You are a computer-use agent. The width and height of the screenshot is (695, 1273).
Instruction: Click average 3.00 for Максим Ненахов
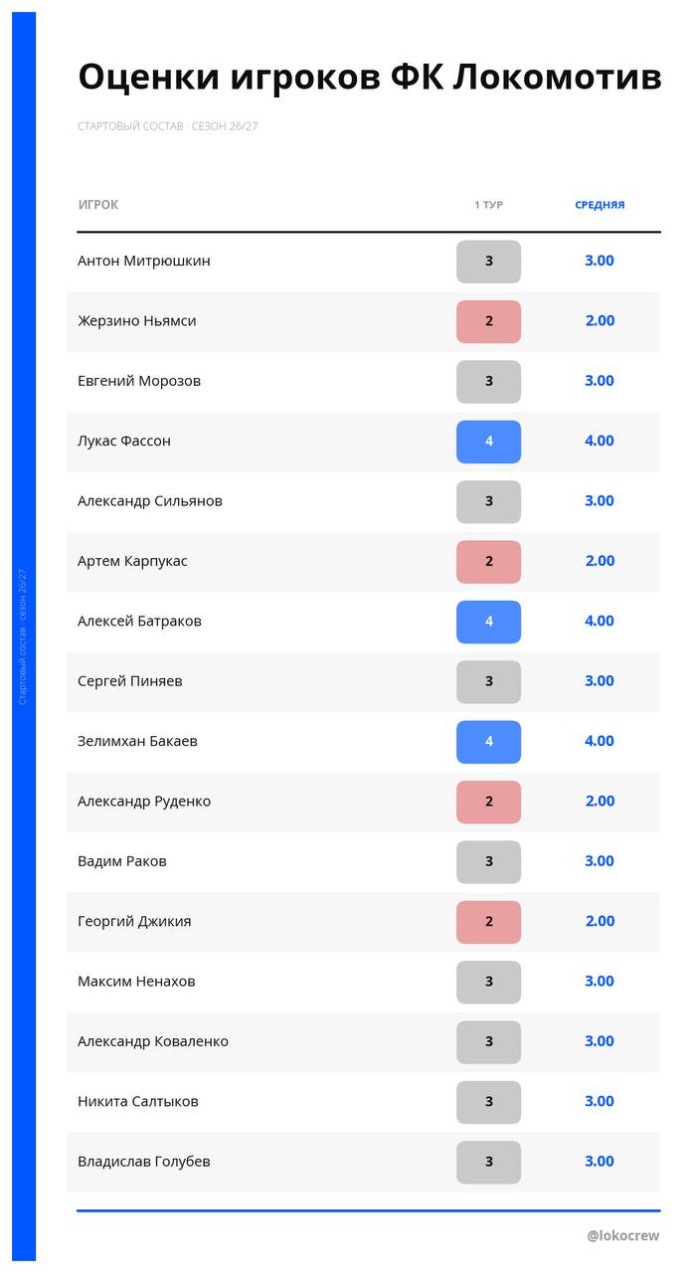click(600, 981)
